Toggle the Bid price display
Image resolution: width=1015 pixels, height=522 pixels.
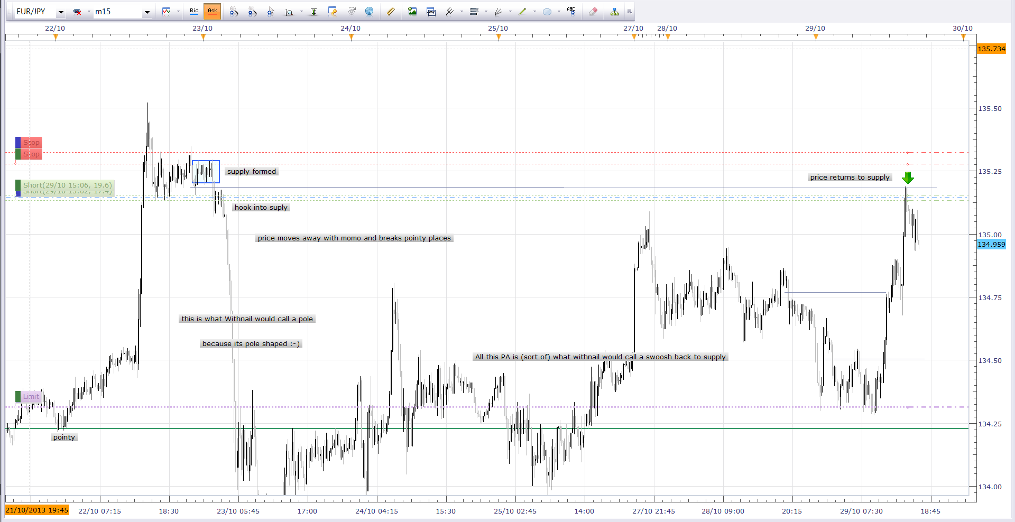[194, 11]
